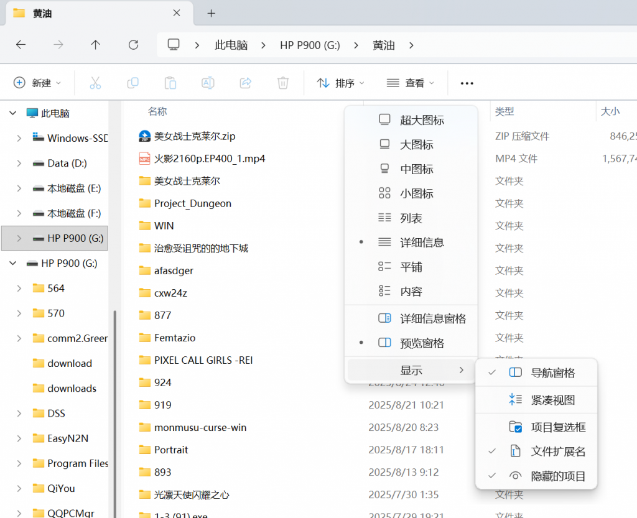Click the Paste icon in the toolbar
637x518 pixels.
(170, 82)
